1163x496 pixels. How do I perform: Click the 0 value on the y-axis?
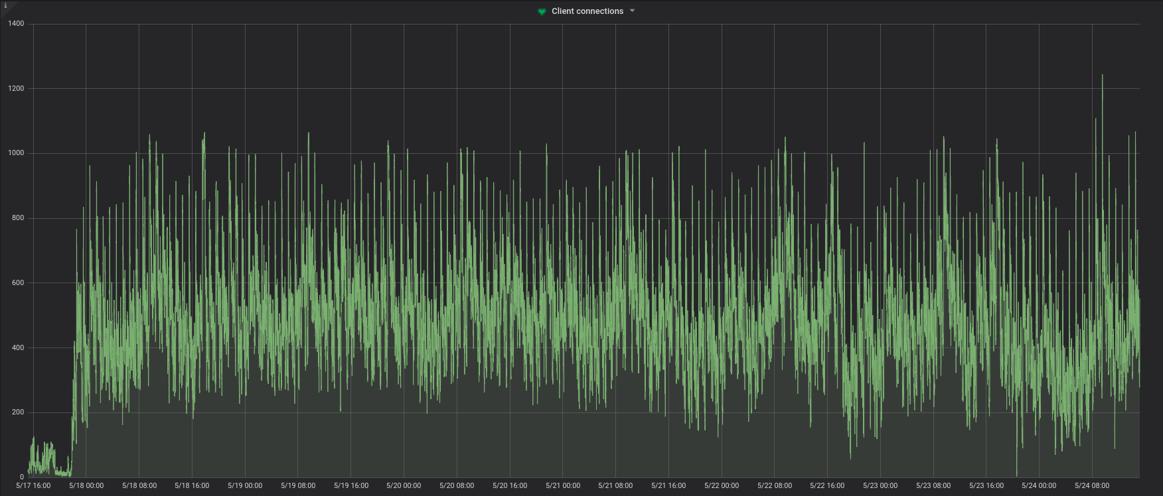pyautogui.click(x=22, y=477)
